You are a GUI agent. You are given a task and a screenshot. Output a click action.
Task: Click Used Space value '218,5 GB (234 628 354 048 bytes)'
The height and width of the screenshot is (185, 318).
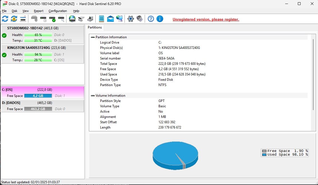click(x=182, y=74)
